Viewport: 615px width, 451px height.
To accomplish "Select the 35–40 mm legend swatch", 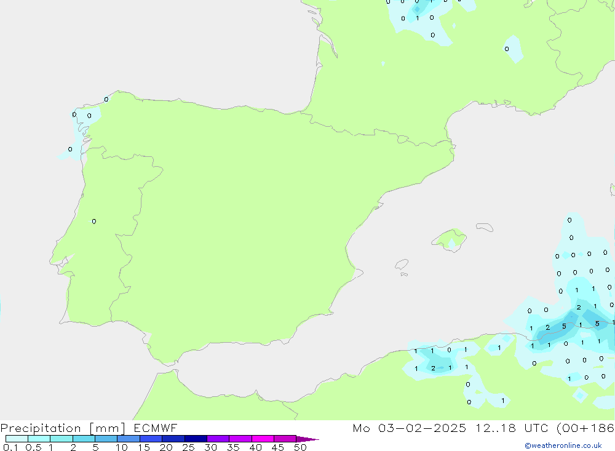I will [240, 439].
